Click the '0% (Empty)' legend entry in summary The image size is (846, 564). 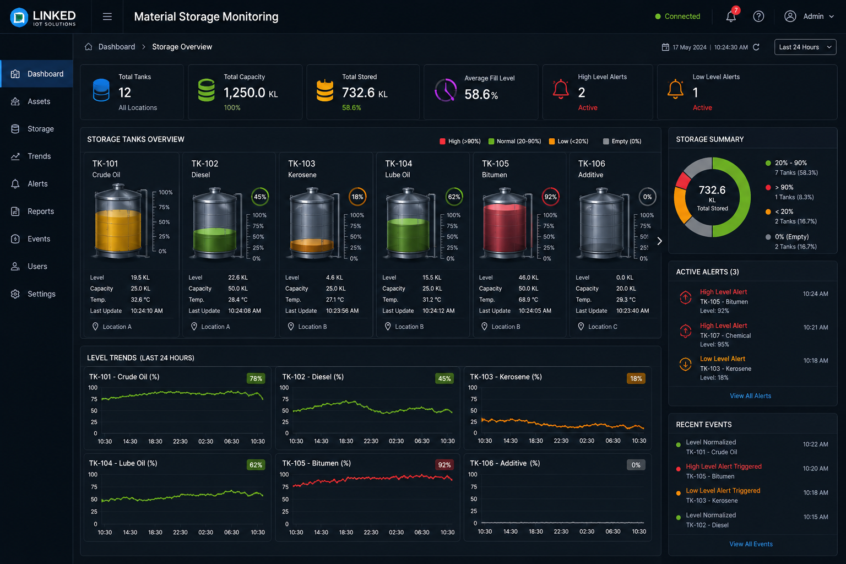792,242
